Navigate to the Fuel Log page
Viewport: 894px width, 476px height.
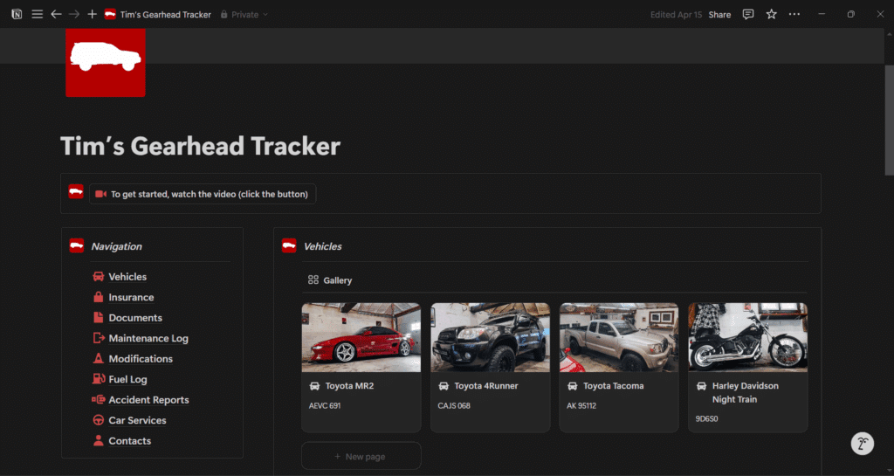pos(127,380)
